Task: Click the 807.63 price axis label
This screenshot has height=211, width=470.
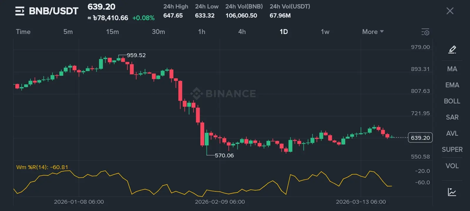Action: [x=420, y=91]
